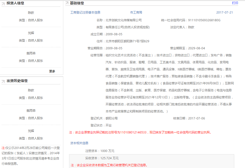Select the 工商登记注册基本信息 heading
The height and width of the screenshot is (168, 245).
pos(85,13)
